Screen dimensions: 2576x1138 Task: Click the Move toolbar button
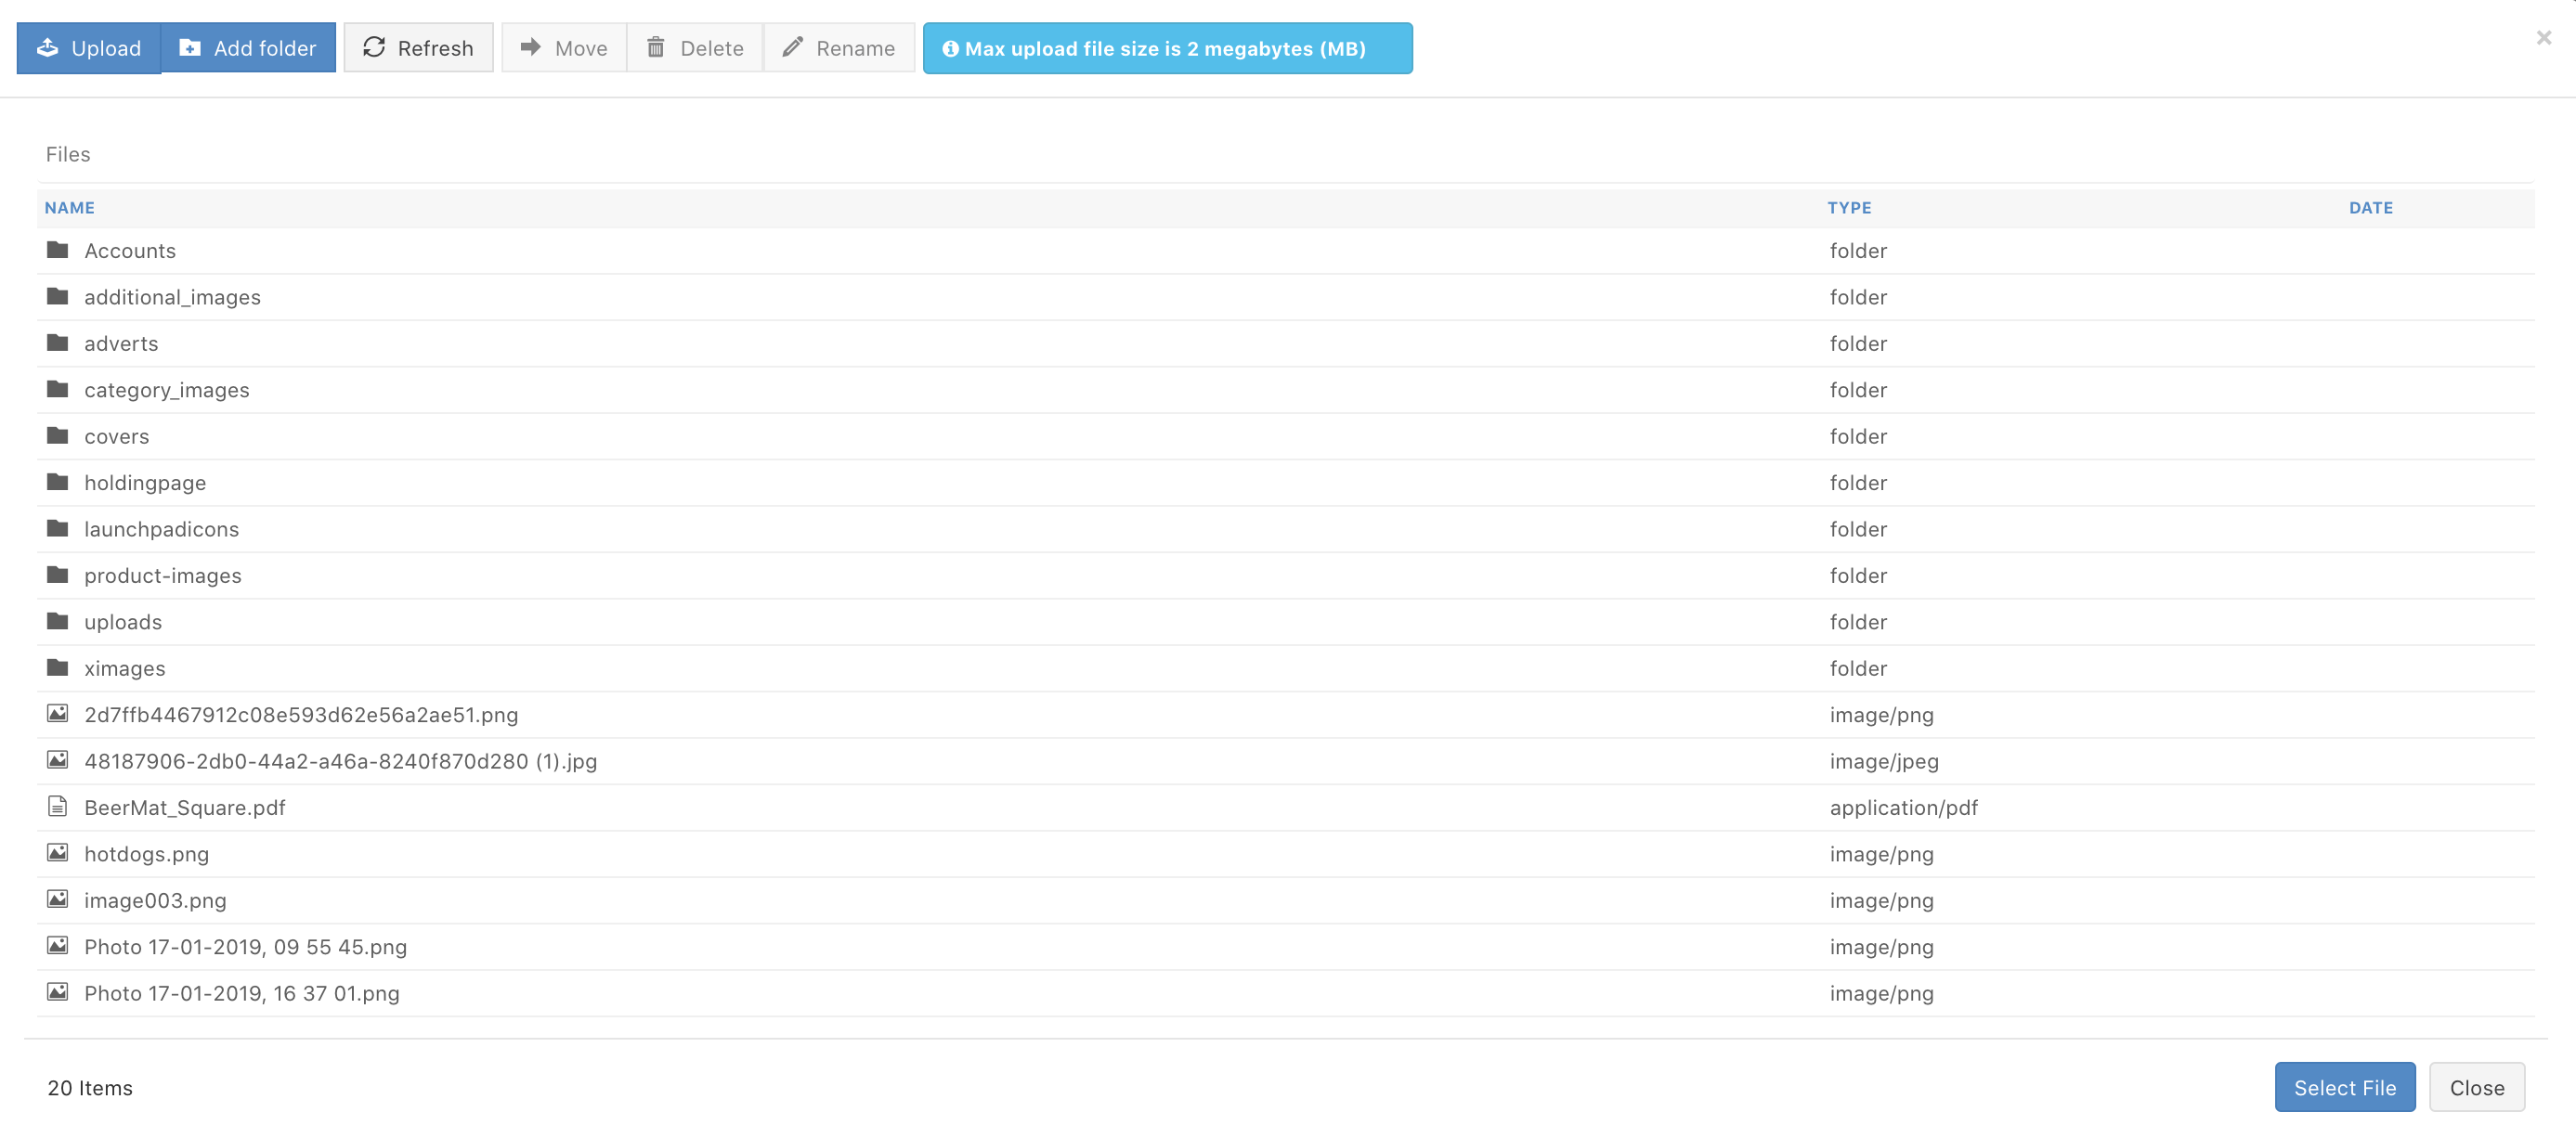[564, 48]
